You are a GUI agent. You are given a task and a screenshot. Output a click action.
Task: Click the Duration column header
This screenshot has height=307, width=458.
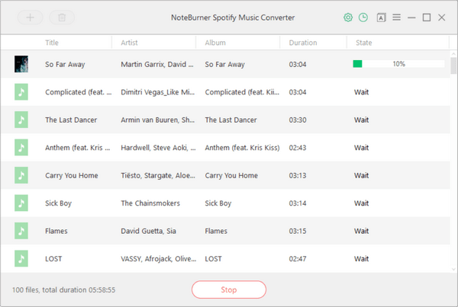[303, 43]
